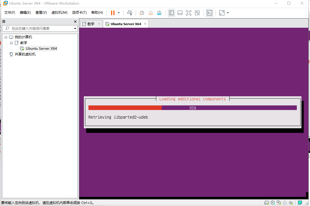Click the sound card status icon
The image size is (310, 206).
tap(291, 203)
